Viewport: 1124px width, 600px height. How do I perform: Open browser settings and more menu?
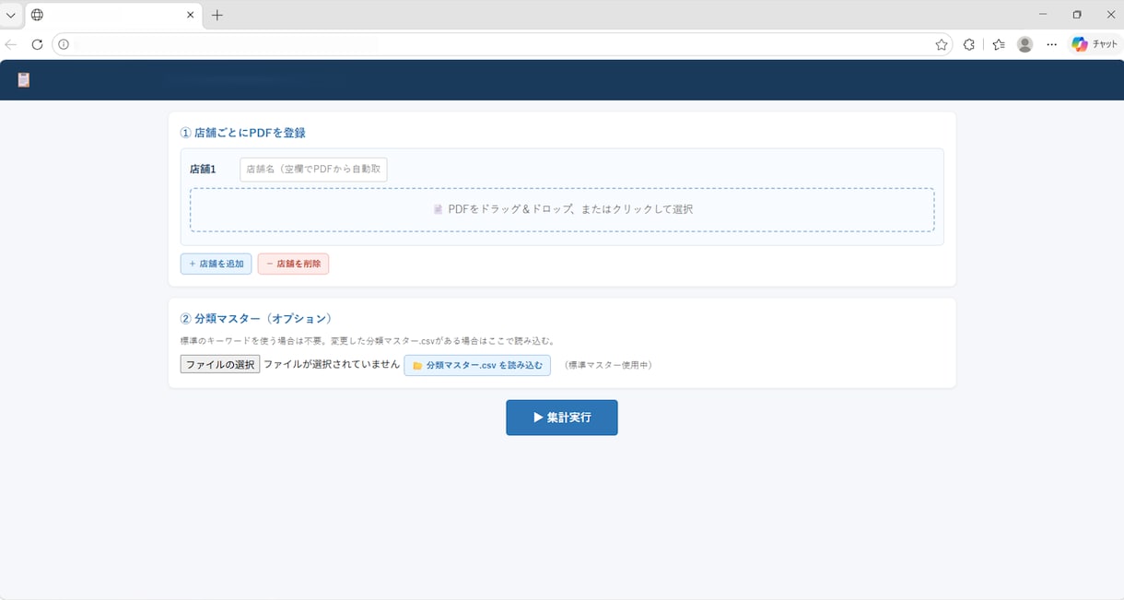[x=1051, y=44]
